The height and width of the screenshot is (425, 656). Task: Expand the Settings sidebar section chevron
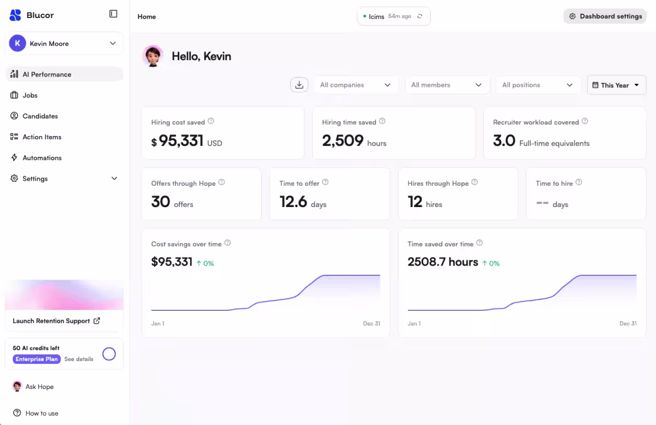[114, 179]
